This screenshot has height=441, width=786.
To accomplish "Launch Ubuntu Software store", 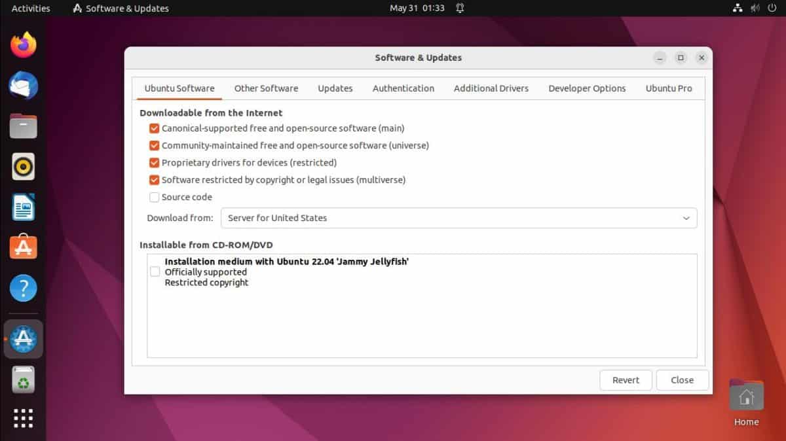I will click(23, 247).
